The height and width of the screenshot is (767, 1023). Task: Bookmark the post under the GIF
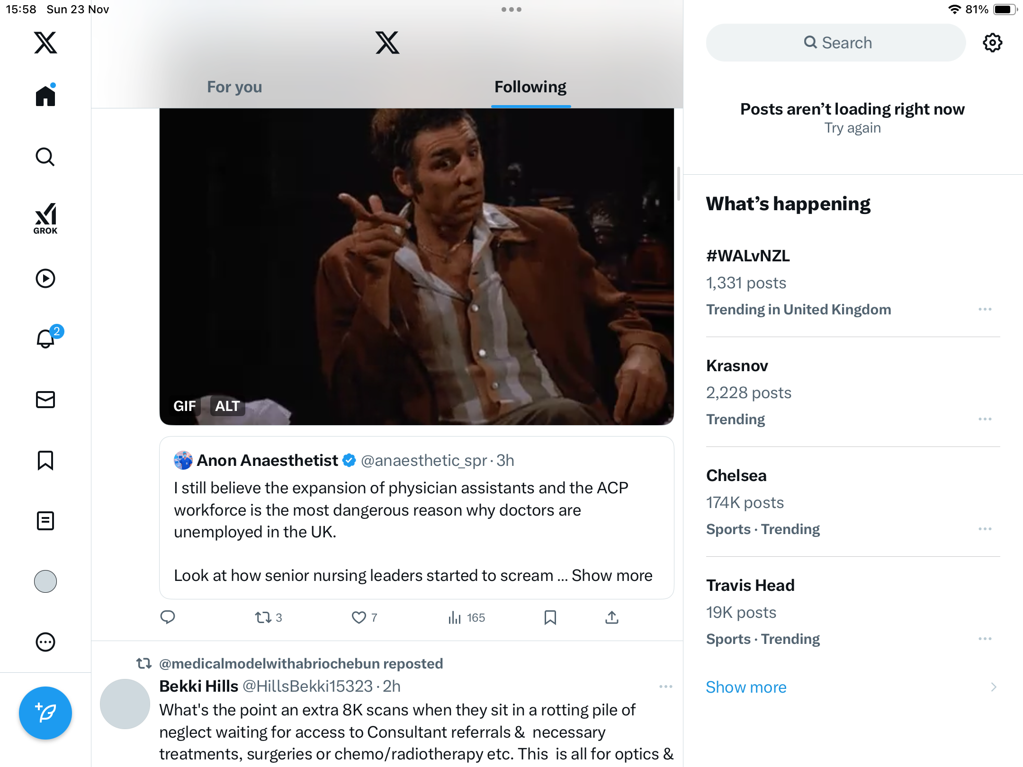pyautogui.click(x=550, y=617)
